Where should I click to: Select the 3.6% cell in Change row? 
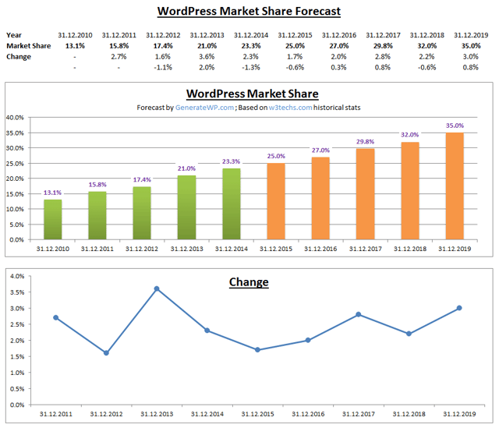point(207,57)
